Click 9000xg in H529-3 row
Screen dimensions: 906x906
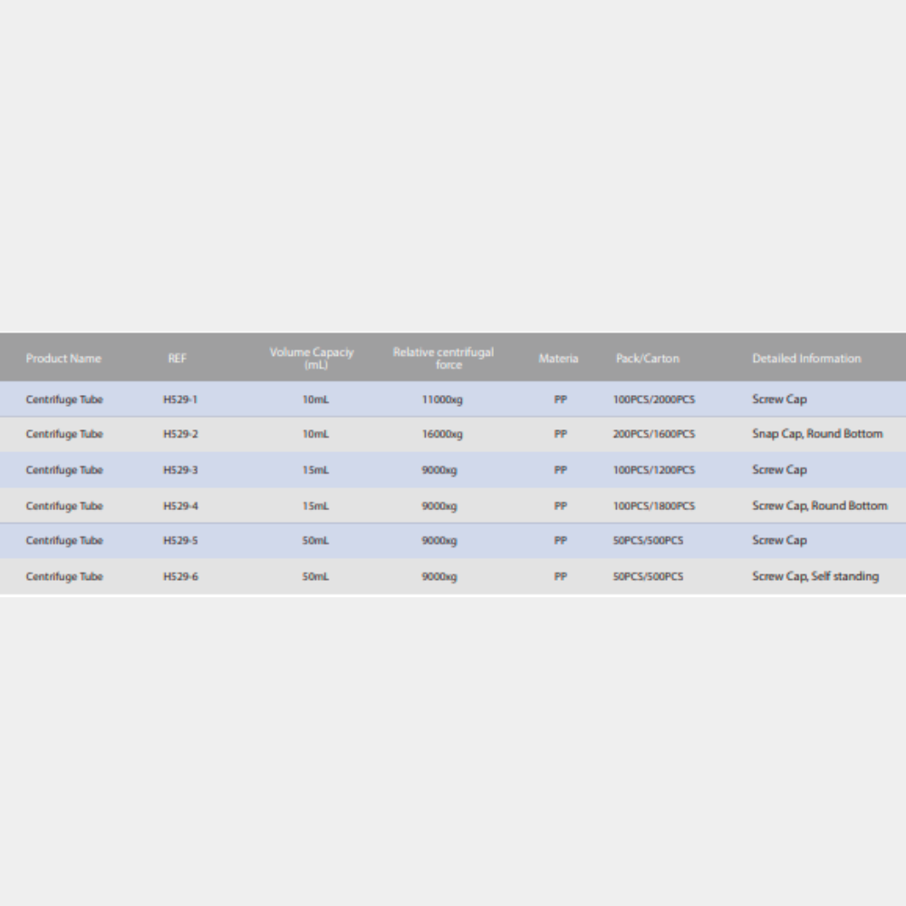[x=439, y=469]
